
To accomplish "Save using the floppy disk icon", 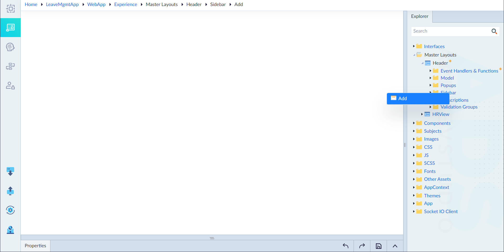I will pyautogui.click(x=379, y=246).
